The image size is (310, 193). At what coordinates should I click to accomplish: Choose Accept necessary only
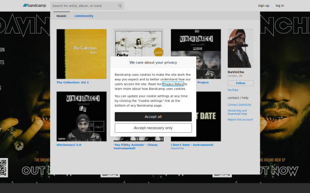[153, 128]
